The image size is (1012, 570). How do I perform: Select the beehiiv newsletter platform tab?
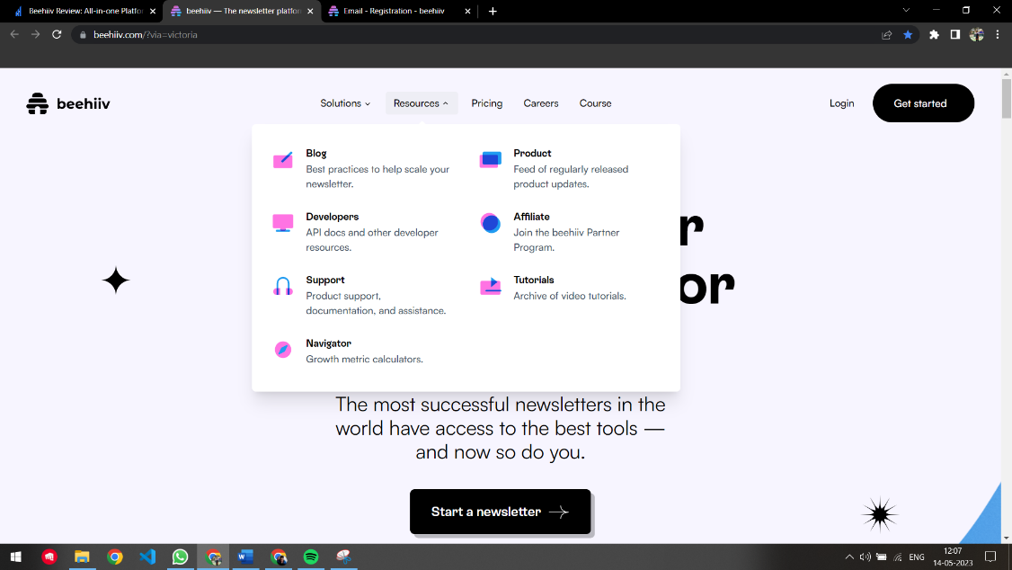pos(242,11)
